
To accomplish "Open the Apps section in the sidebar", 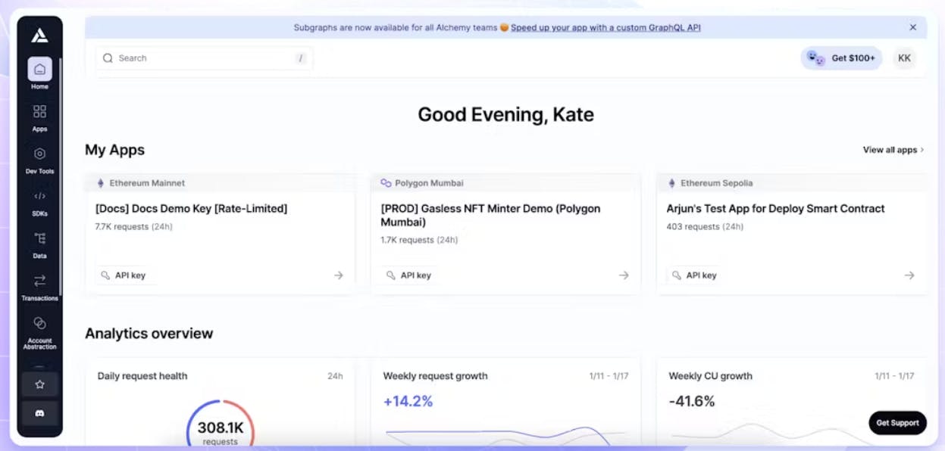I will click(39, 117).
